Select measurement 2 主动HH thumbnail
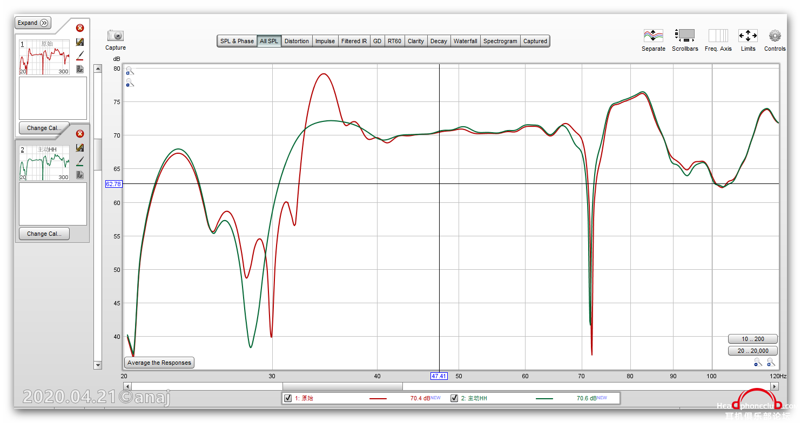 (45, 163)
